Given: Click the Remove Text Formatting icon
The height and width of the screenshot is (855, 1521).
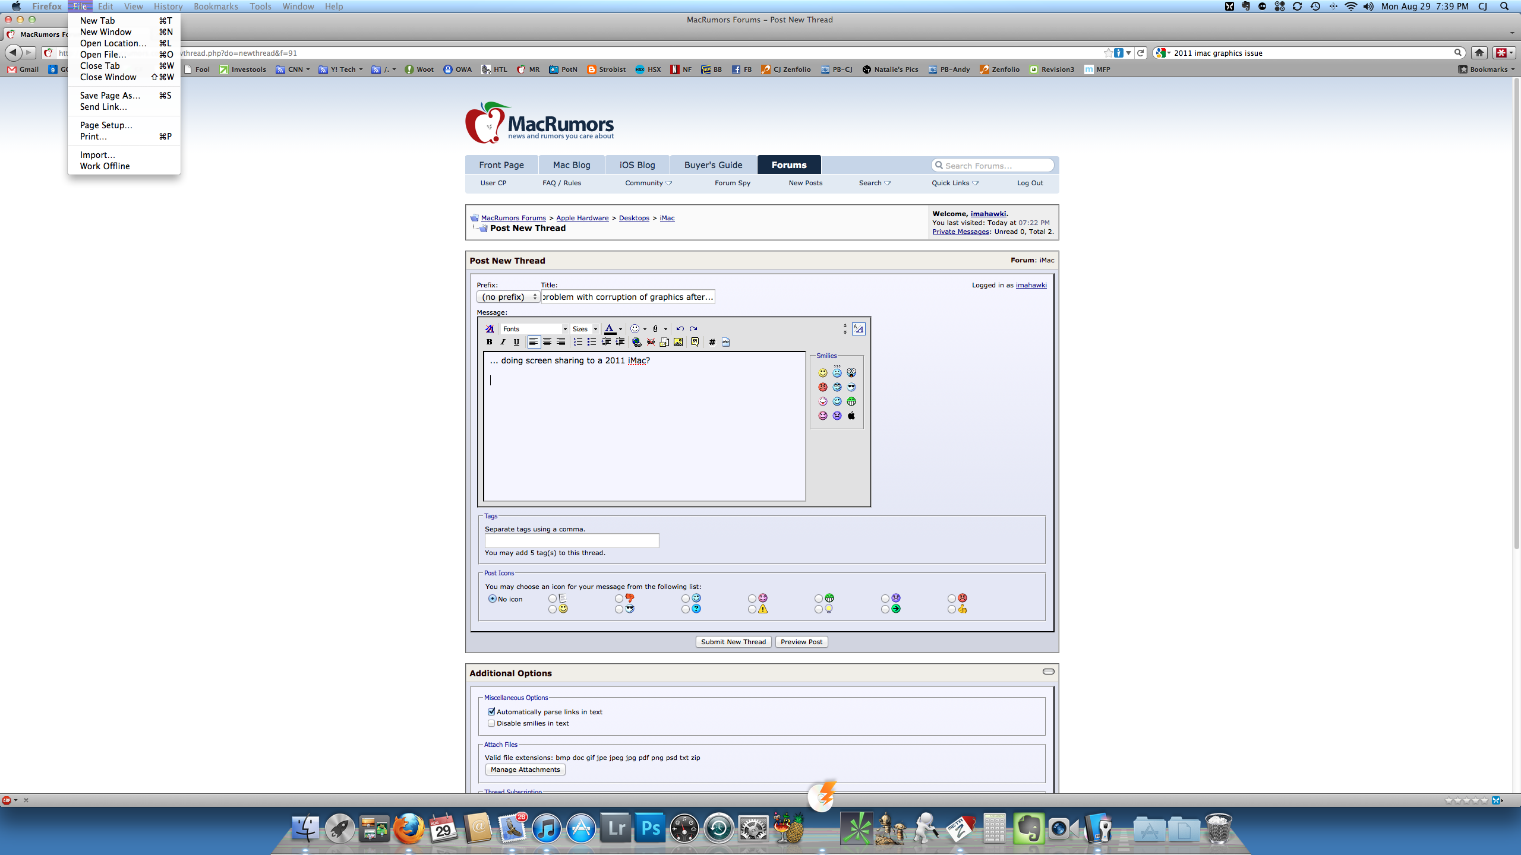Looking at the screenshot, I should point(490,328).
